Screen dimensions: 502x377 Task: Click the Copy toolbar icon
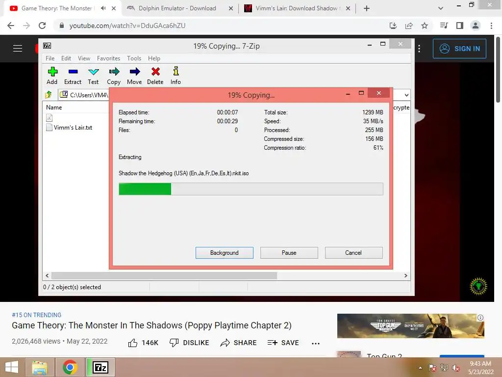pyautogui.click(x=114, y=76)
